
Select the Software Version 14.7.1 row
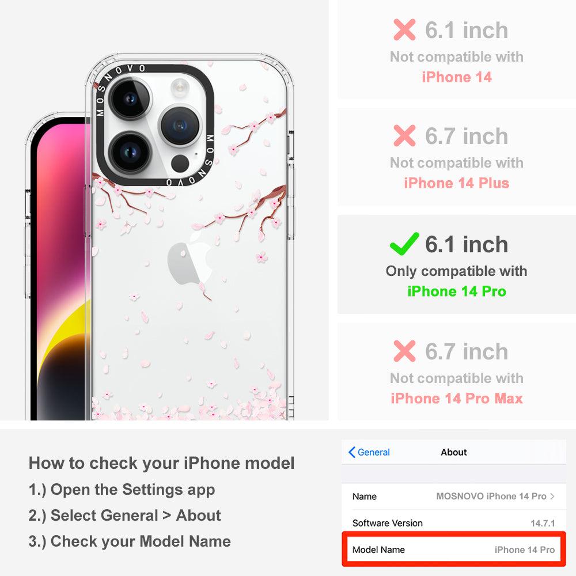point(454,523)
